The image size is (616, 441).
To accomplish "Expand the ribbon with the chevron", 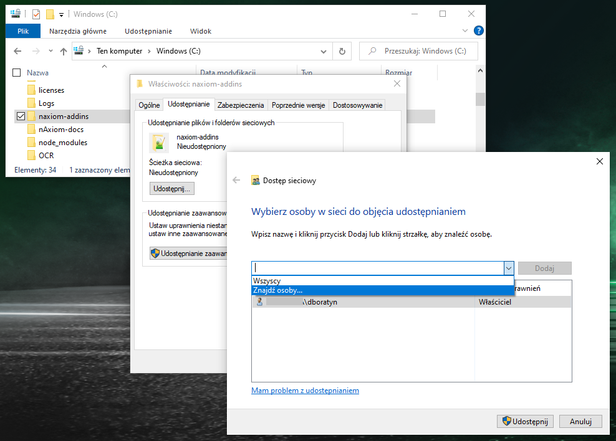I will tap(465, 31).
